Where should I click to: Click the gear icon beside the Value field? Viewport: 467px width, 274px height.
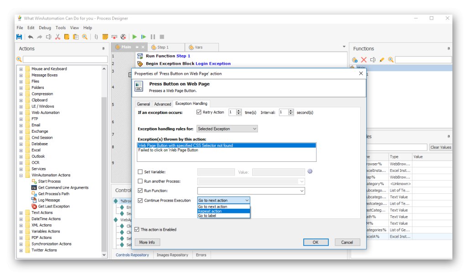(x=310, y=171)
